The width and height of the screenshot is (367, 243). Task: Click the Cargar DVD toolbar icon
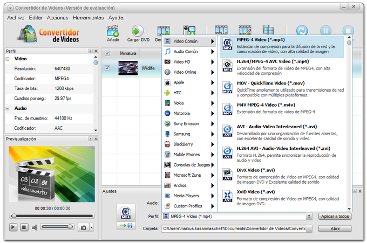(x=138, y=31)
